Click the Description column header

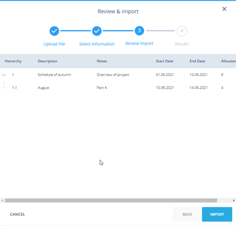click(x=48, y=61)
